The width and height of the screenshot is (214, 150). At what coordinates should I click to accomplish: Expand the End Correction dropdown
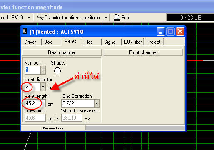[97, 103]
